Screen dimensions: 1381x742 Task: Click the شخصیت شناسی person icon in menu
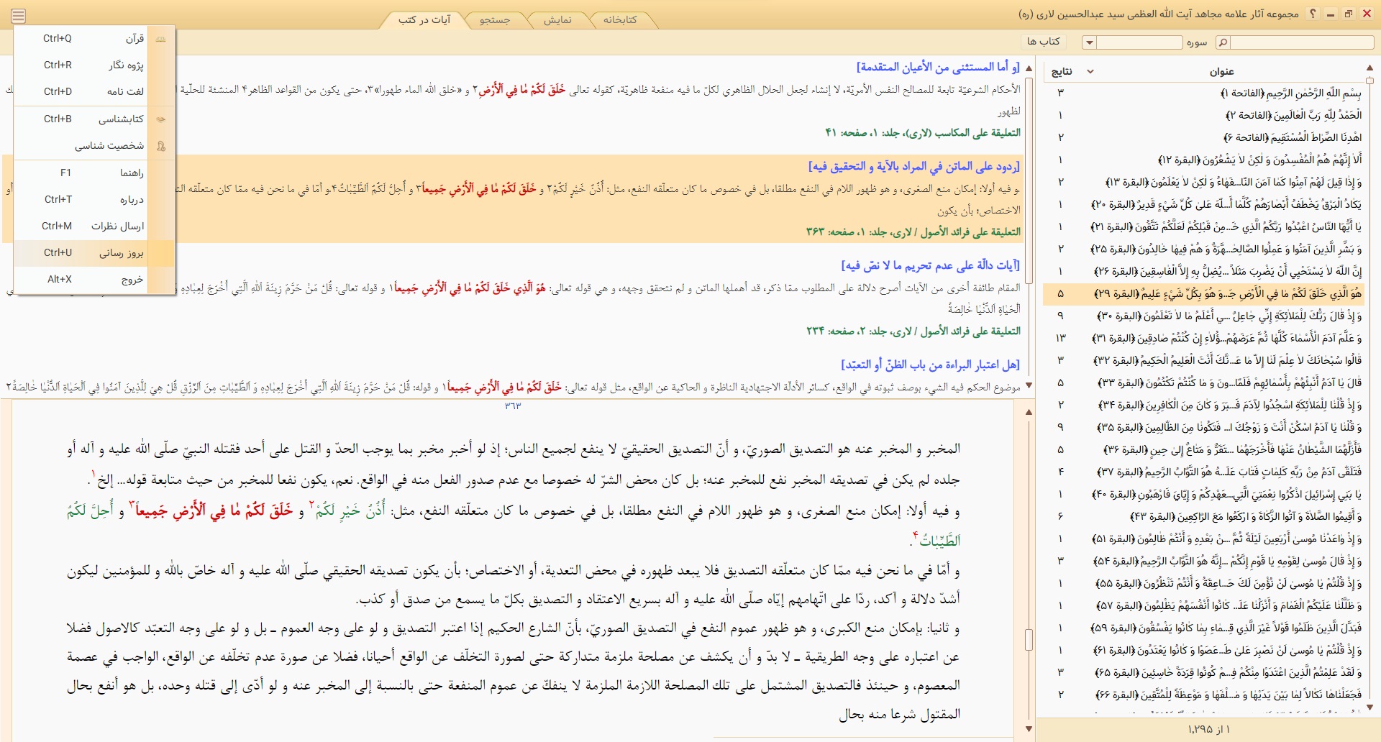(x=161, y=146)
